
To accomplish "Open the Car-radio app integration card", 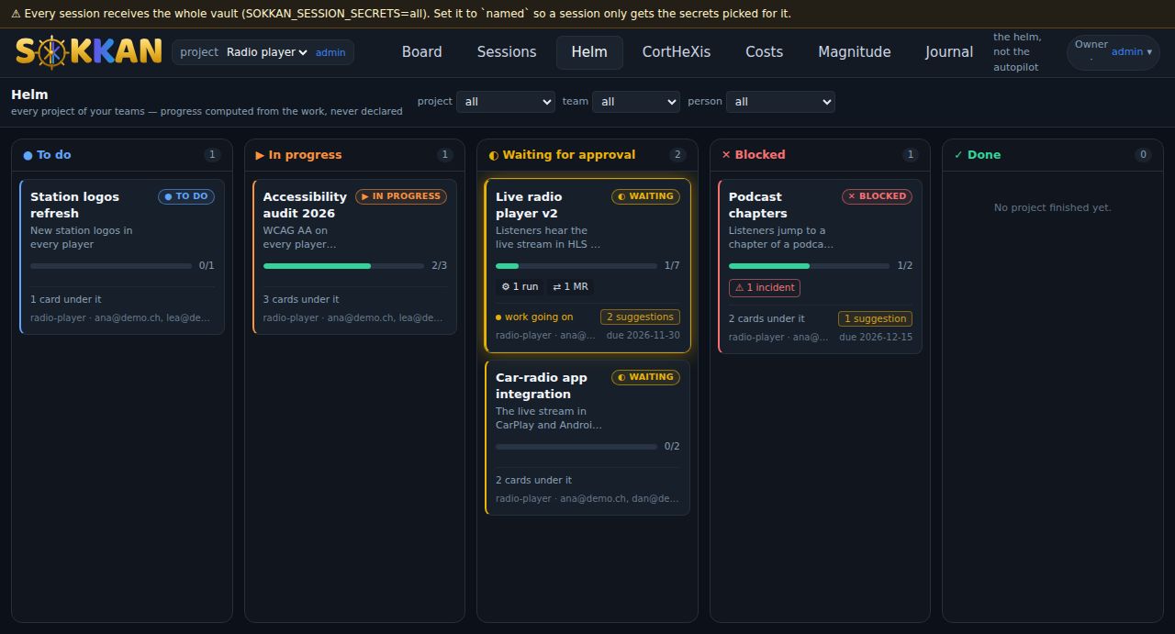I will tap(587, 438).
